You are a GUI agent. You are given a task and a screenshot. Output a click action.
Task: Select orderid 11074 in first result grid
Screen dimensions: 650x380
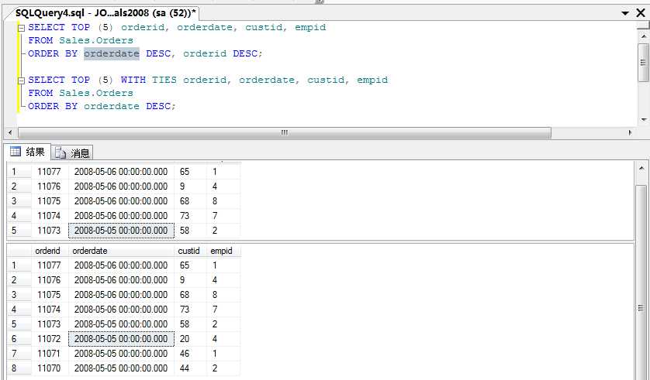pos(50,216)
